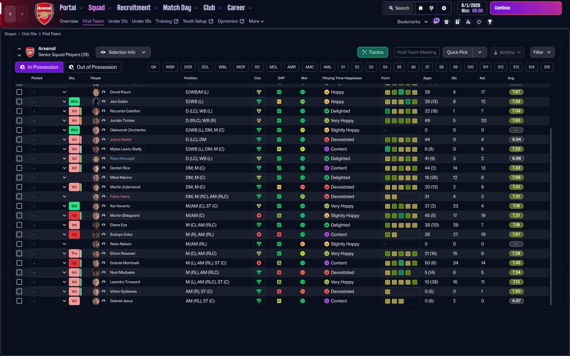The width and height of the screenshot is (570, 356).
Task: Click Reiss Nelson's orange morale icon
Action: pyautogui.click(x=302, y=244)
